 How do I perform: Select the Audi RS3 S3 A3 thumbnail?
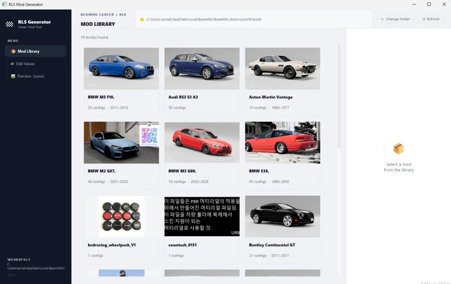click(x=202, y=69)
